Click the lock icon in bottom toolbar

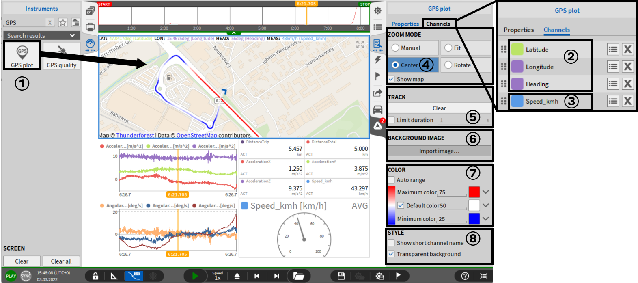pyautogui.click(x=95, y=276)
